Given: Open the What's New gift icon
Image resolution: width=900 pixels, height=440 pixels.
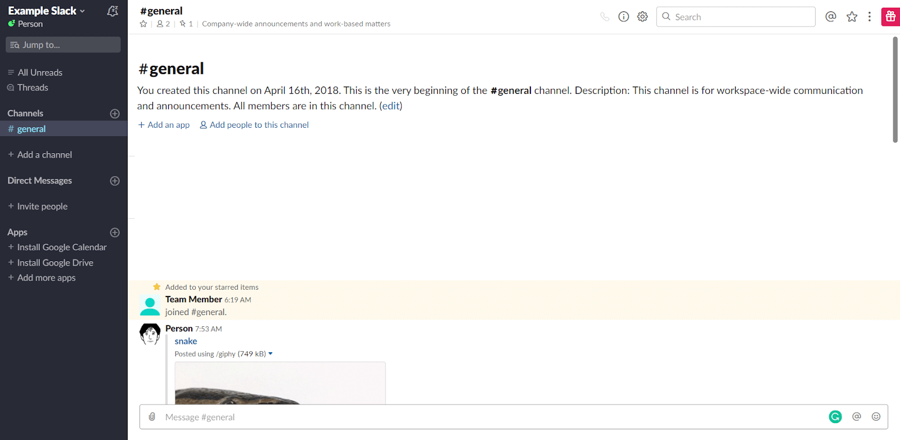Looking at the screenshot, I should (890, 17).
